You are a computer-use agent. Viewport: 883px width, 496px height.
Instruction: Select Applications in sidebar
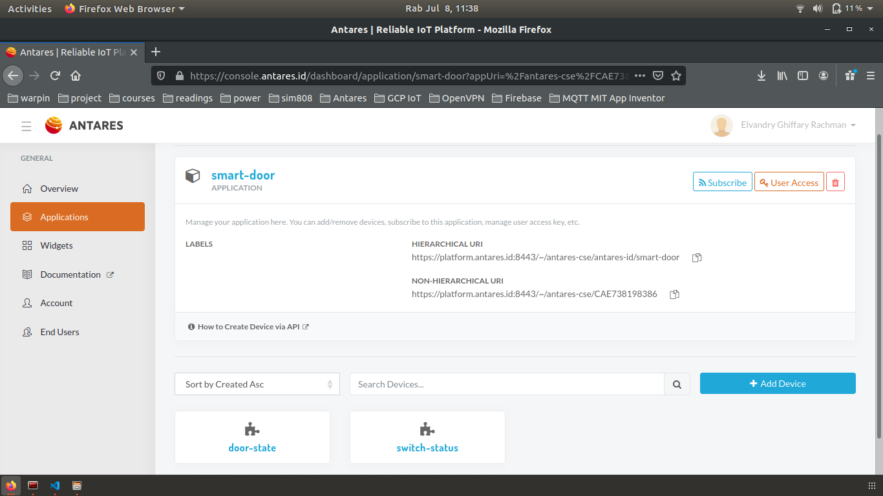(x=78, y=217)
